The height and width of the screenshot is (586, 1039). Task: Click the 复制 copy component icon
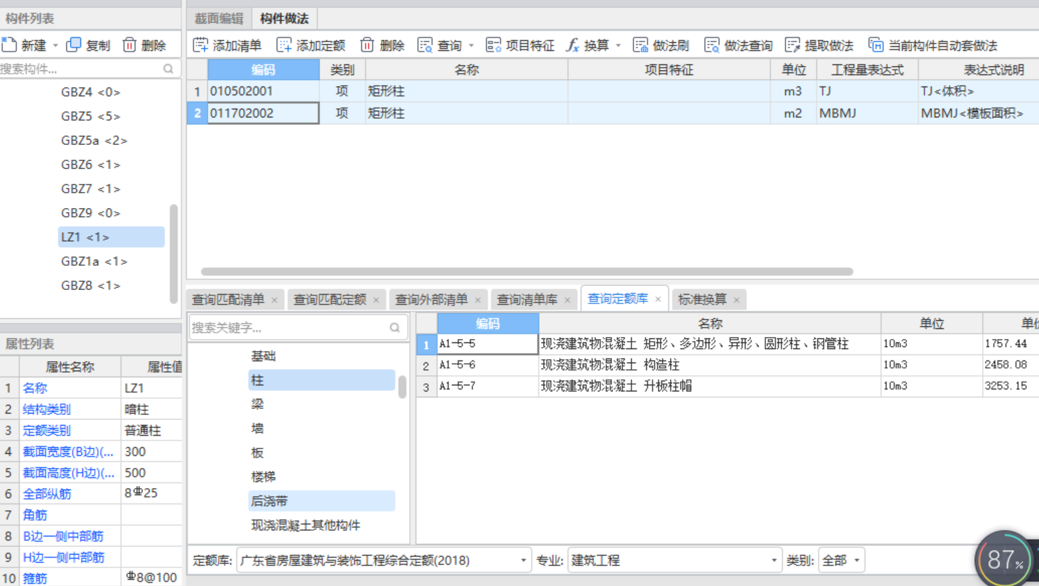tap(74, 45)
